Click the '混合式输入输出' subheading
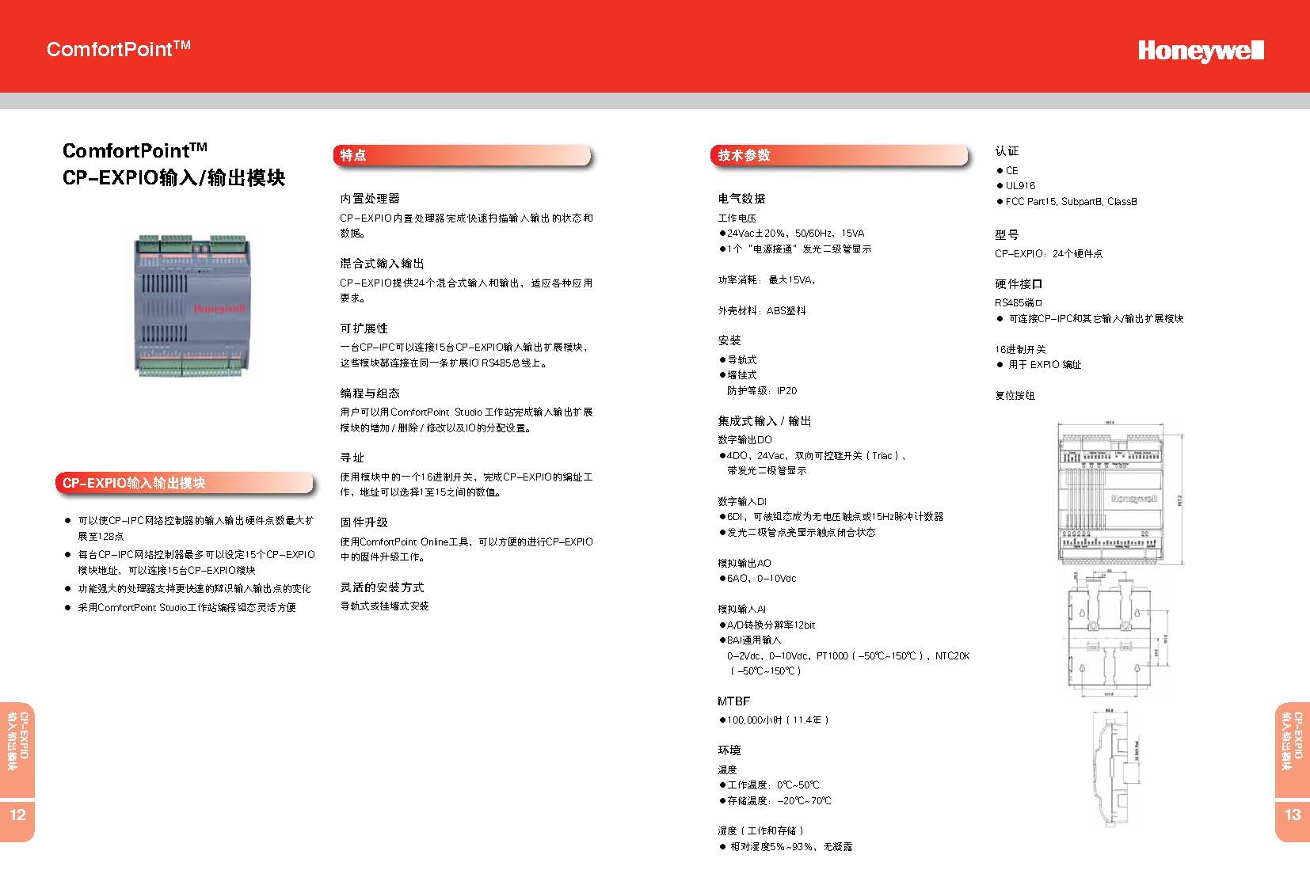 pos(382,264)
